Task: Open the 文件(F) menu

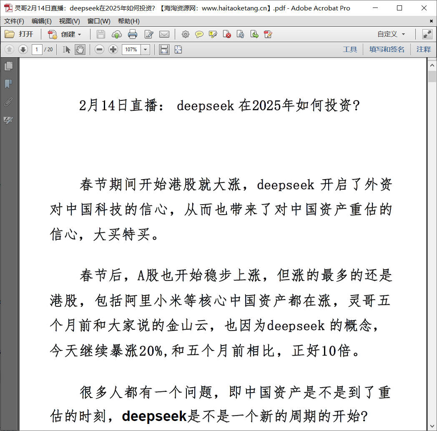Action: (x=14, y=21)
